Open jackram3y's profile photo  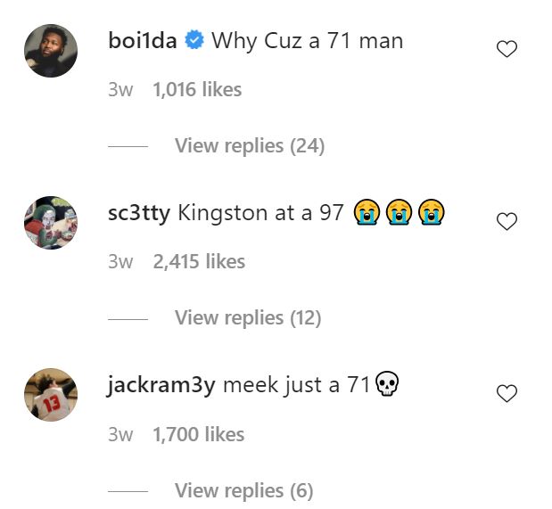click(x=50, y=393)
